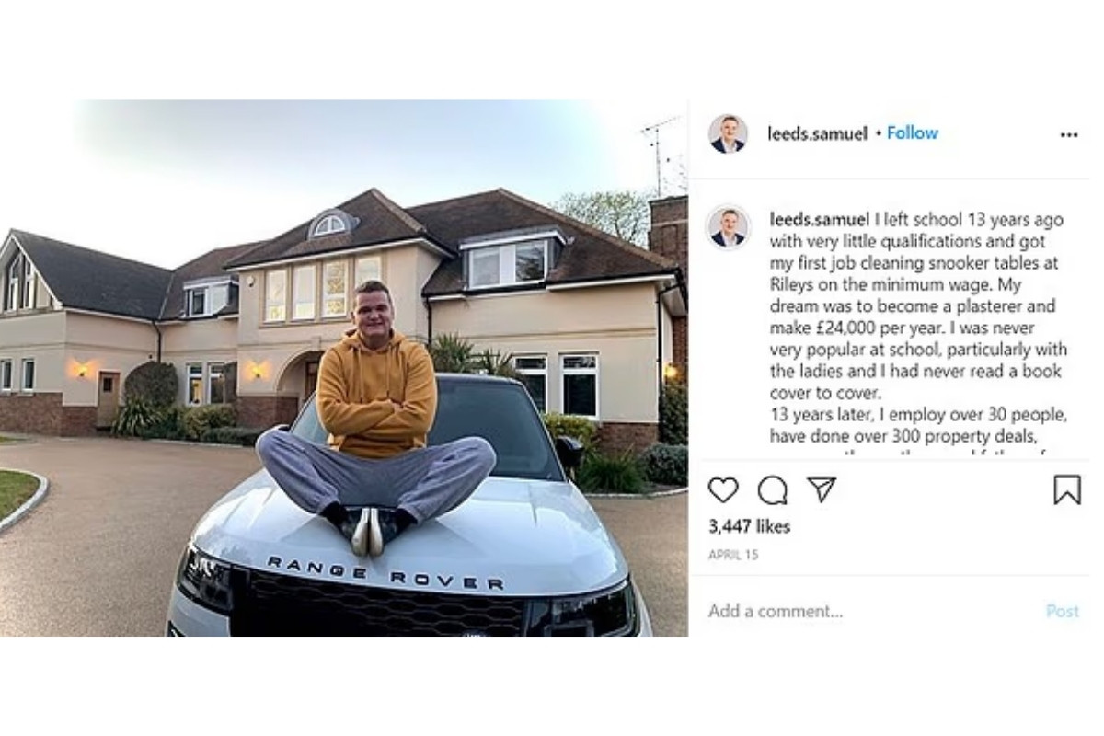Open the three-dot more options menu
The width and height of the screenshot is (1104, 736).
click(1068, 135)
